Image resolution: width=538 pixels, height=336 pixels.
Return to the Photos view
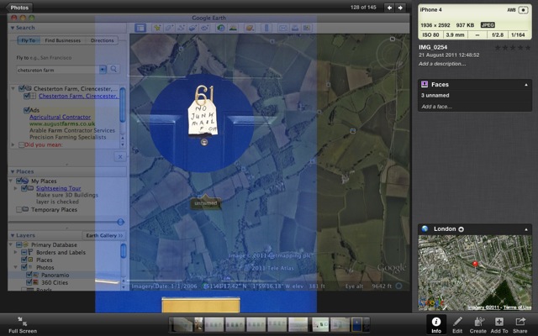tap(19, 8)
